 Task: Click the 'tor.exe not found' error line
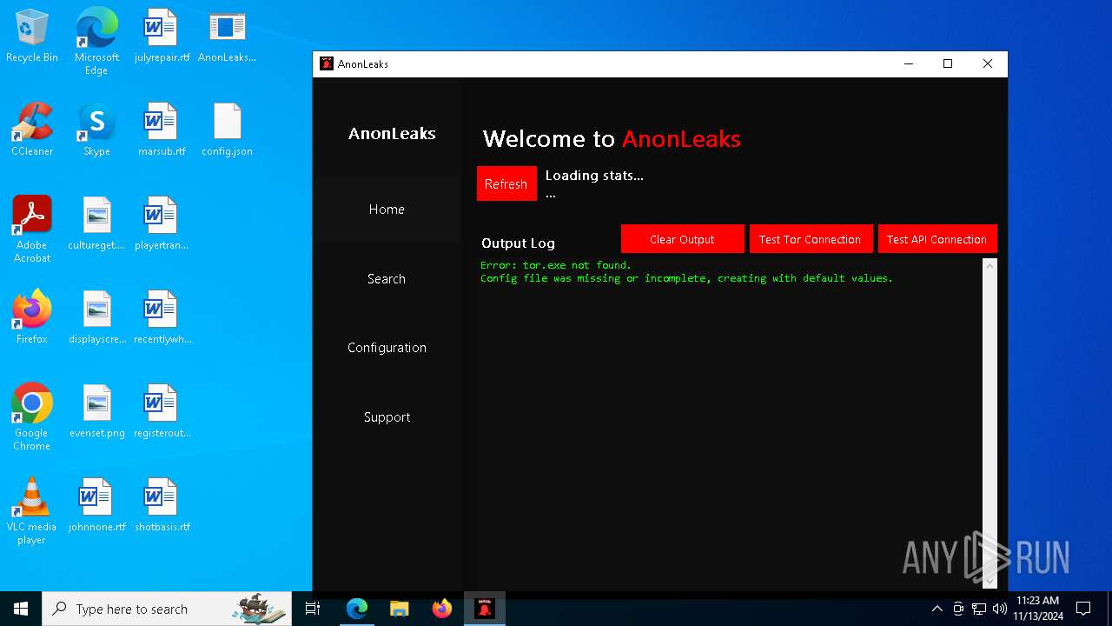556,265
